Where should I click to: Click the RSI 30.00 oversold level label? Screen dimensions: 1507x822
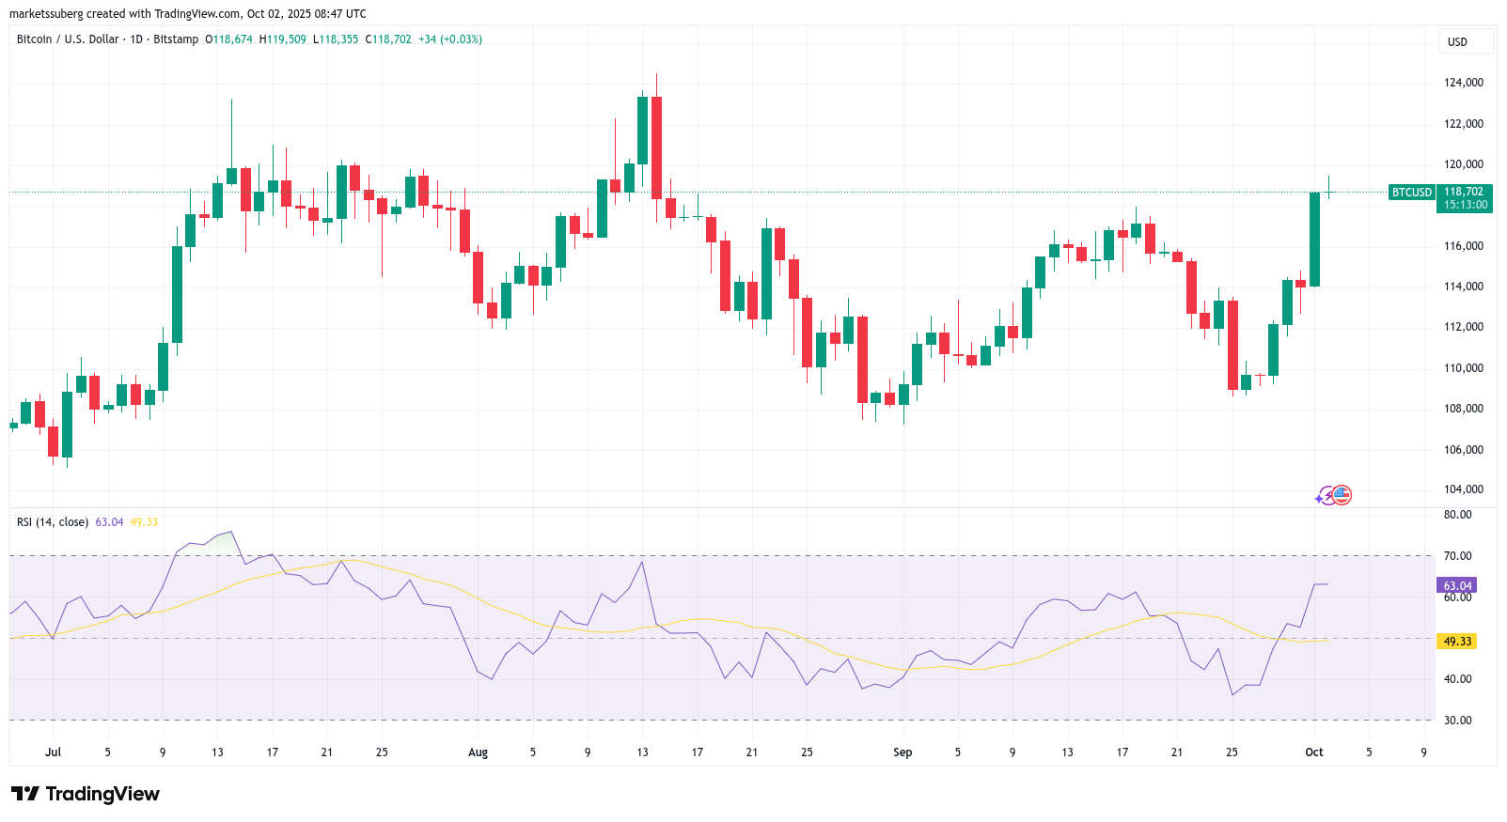(1458, 721)
